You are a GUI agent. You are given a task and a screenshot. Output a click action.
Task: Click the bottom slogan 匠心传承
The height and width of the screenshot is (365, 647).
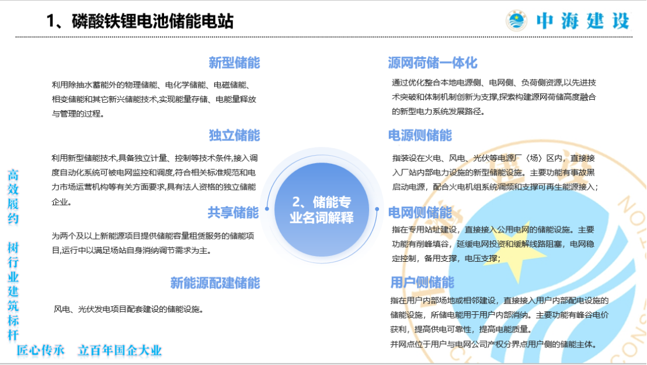(x=40, y=350)
